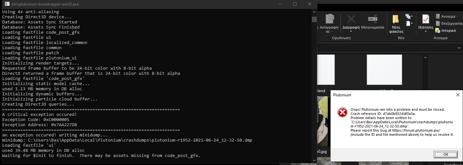Click 'Exception Address: 0x7AA227D8' line

click(x=39, y=125)
